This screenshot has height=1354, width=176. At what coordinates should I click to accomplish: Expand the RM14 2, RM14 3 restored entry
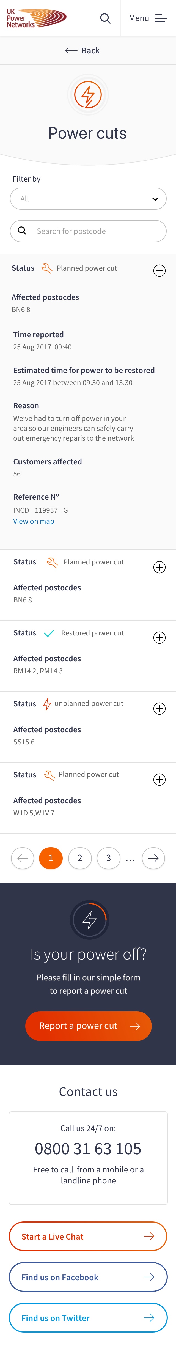159,638
